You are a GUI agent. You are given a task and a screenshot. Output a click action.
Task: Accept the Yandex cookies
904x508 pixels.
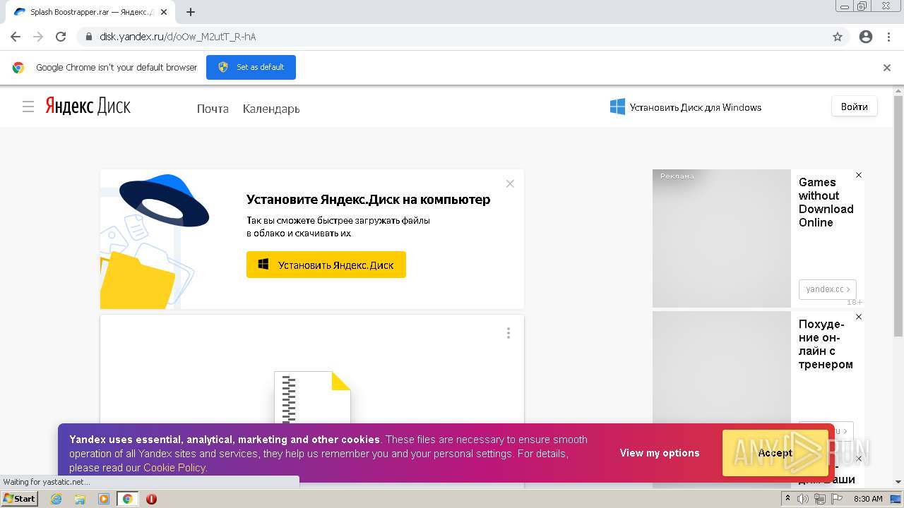pos(775,453)
